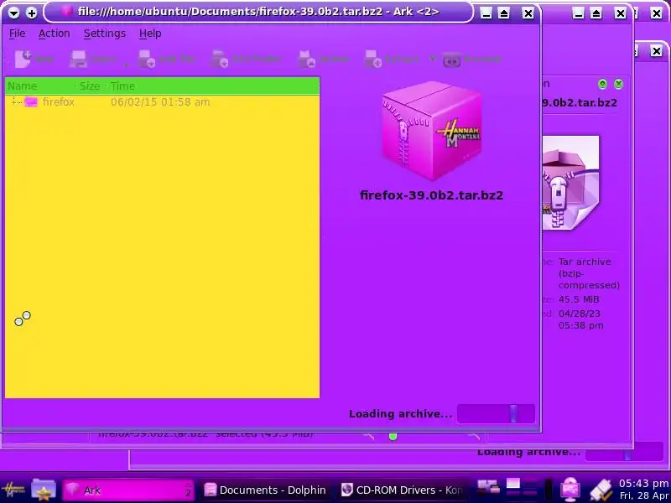Screen dimensions: 671x503
Task: Close the lower rear window behind the panel
Action: pyautogui.click(x=657, y=51)
